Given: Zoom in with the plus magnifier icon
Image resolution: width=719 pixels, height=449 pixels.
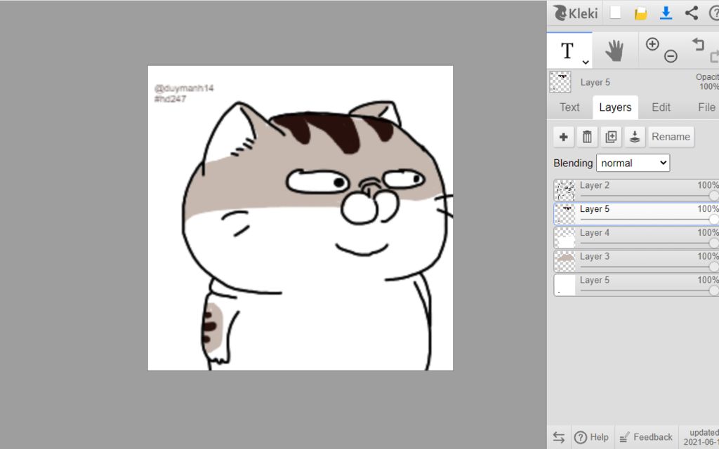Looking at the screenshot, I should 652,44.
